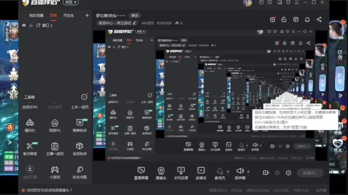Add a 多媒体 media source
This screenshot has width=348, height=195.
pyautogui.click(x=201, y=173)
